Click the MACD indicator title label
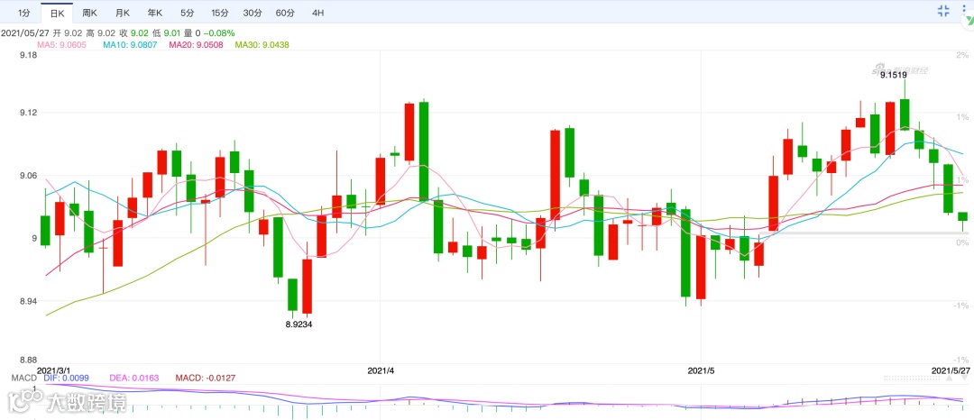This screenshot has height=420, width=974. [23, 378]
